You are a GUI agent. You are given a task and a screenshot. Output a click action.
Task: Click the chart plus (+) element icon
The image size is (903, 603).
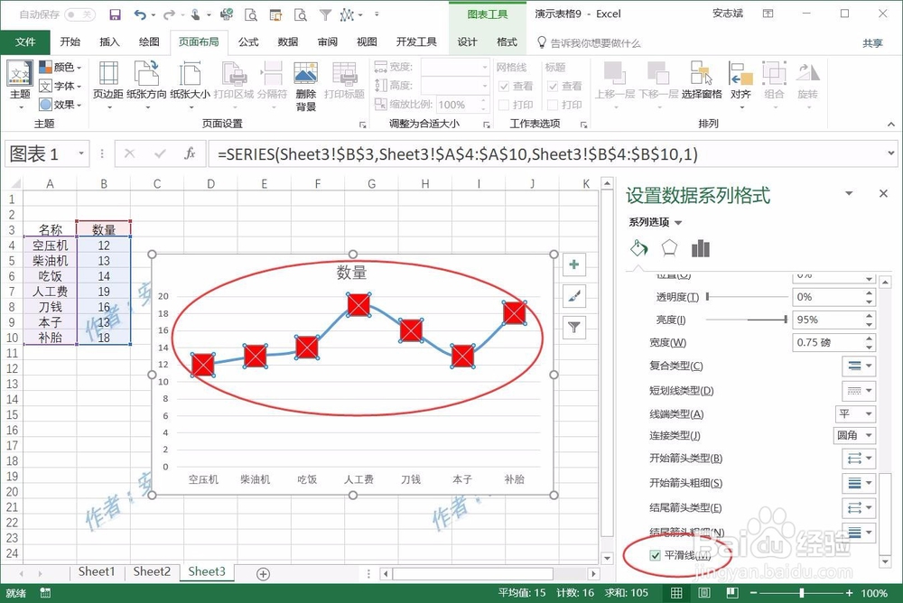coord(573,264)
